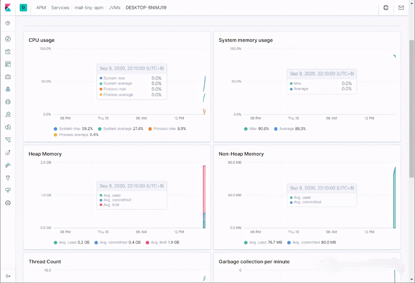
Task: Click the page vertical scrollbar thumb
Action: pyautogui.click(x=412, y=109)
